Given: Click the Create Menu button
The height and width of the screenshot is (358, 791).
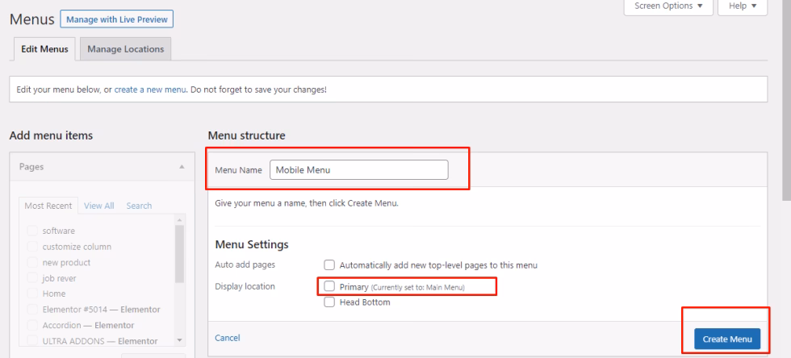Looking at the screenshot, I should [x=726, y=339].
